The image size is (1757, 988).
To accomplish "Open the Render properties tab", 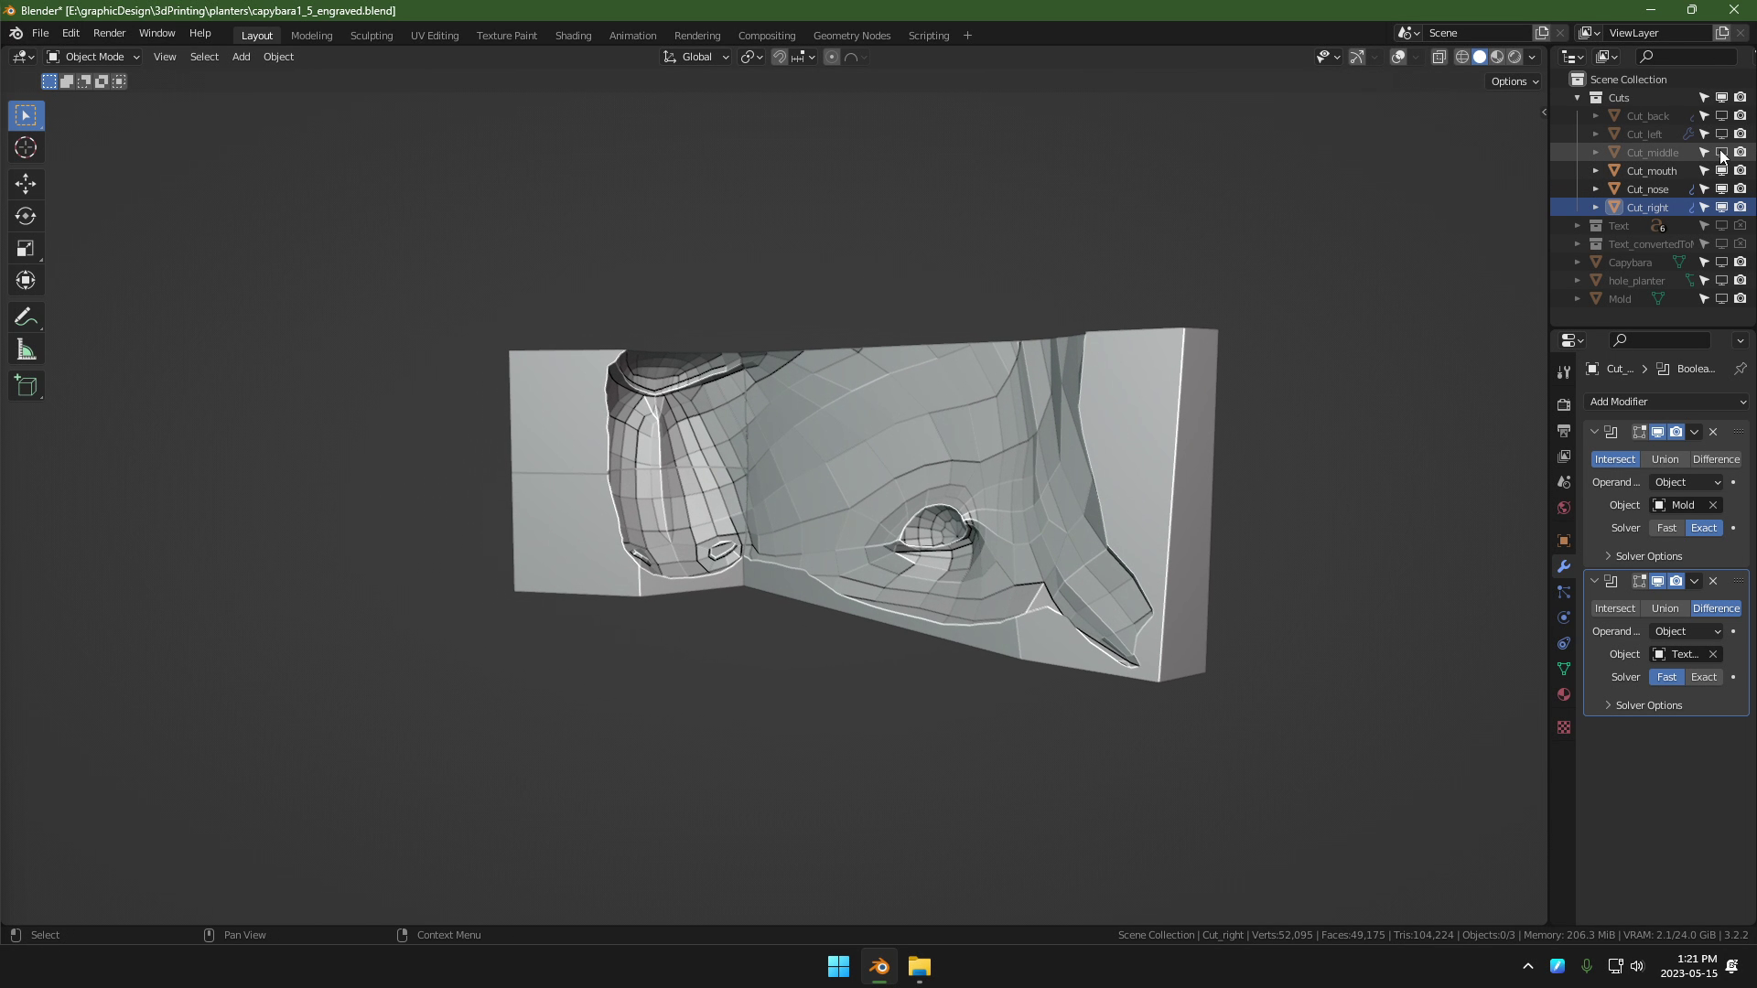I will 1564,404.
